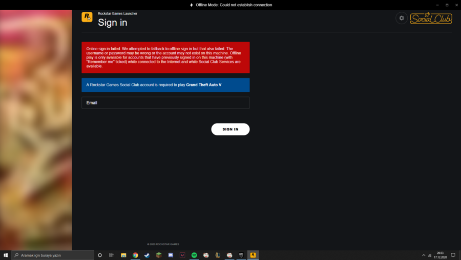This screenshot has height=260, width=461.
Task: Click the Sign in heading
Action: coord(113,23)
